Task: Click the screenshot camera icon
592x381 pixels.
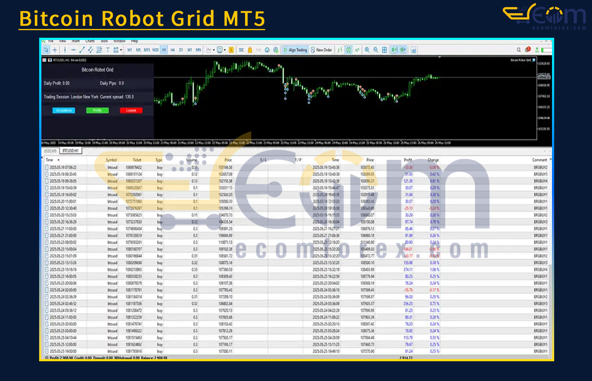Action: click(414, 50)
